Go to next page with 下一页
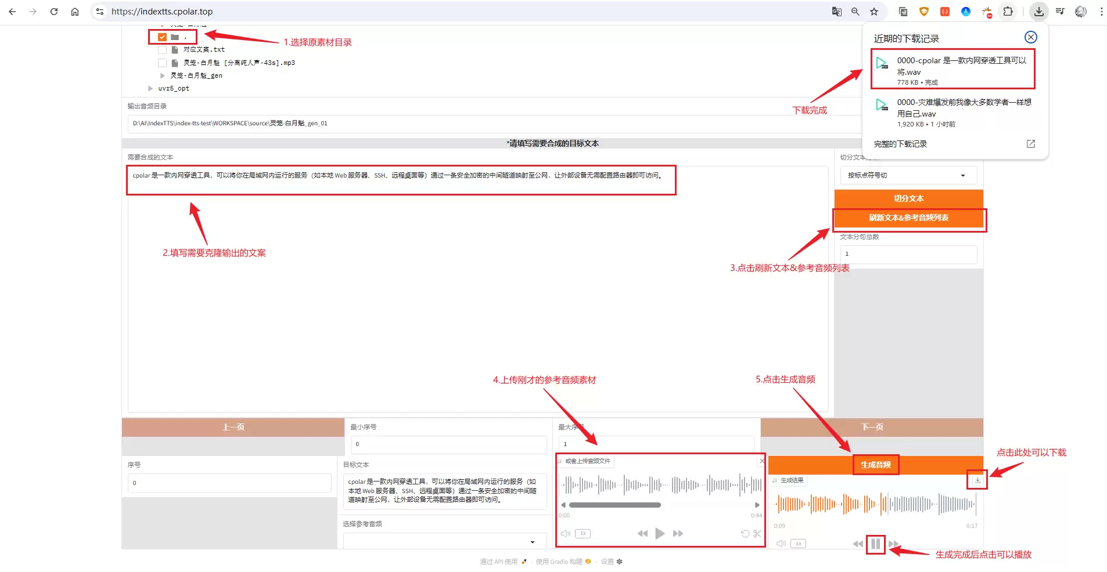The image size is (1107, 572). click(x=872, y=427)
